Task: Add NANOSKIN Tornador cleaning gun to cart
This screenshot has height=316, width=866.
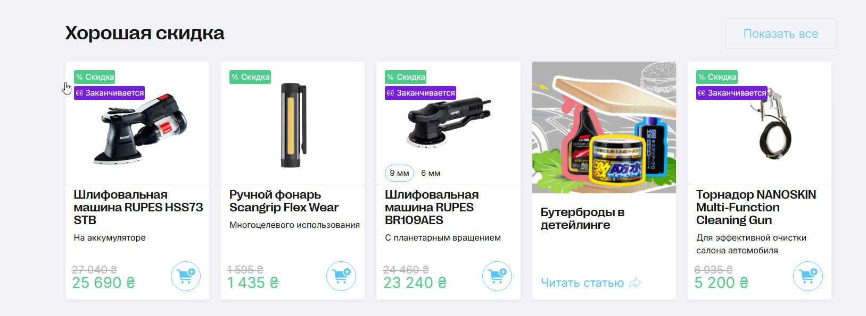Action: (808, 276)
